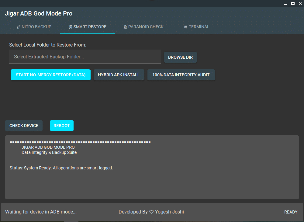Run the 100% DATA INTEGRITY AUDIT
Image resolution: width=304 pixels, height=222 pixels.
click(x=181, y=75)
